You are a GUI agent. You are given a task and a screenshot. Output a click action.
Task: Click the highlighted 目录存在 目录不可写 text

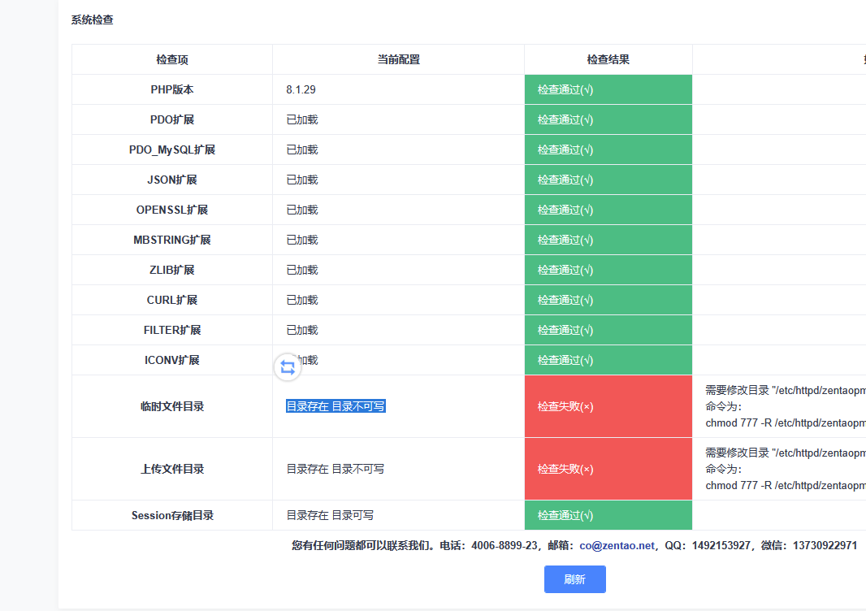(x=336, y=406)
